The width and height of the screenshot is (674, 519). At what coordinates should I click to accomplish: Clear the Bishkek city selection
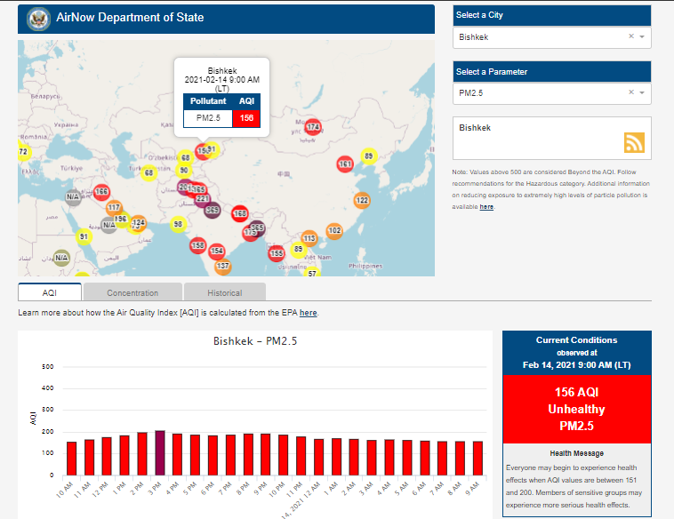click(x=630, y=37)
